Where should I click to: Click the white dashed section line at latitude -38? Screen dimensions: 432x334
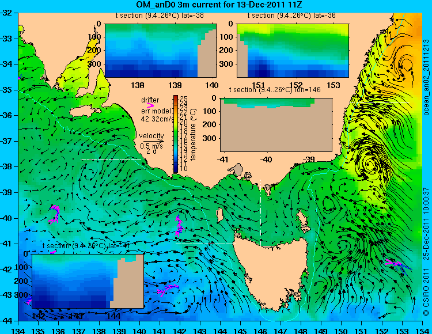111,159
